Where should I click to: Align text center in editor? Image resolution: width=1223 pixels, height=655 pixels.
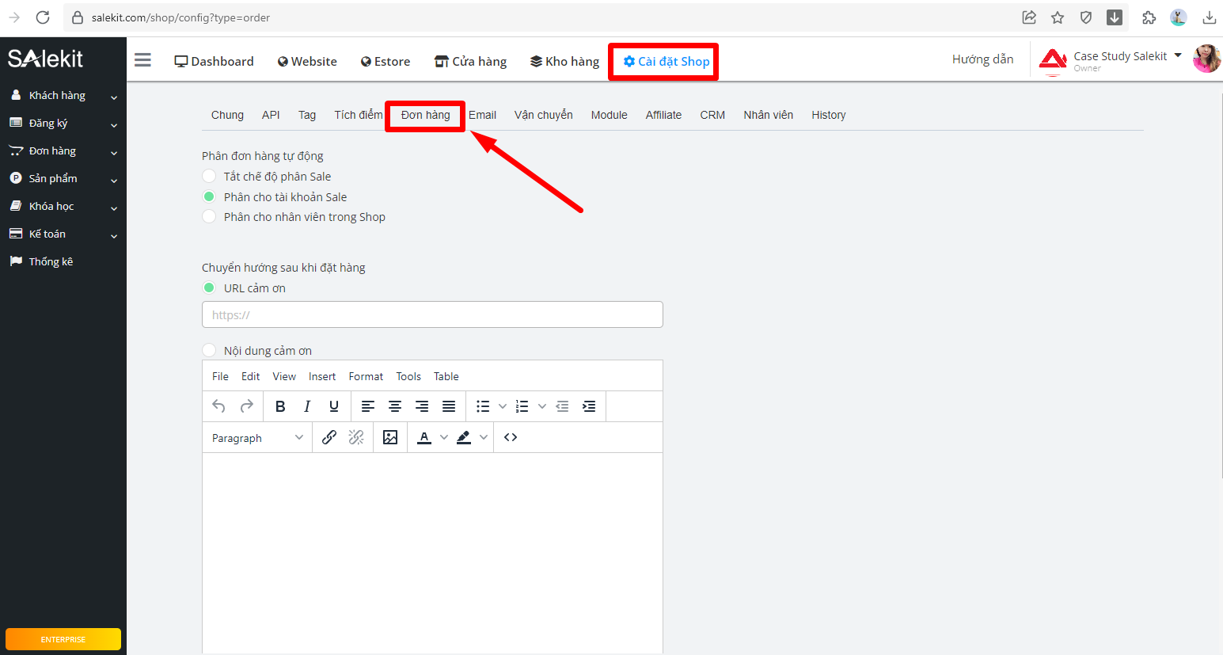(395, 406)
